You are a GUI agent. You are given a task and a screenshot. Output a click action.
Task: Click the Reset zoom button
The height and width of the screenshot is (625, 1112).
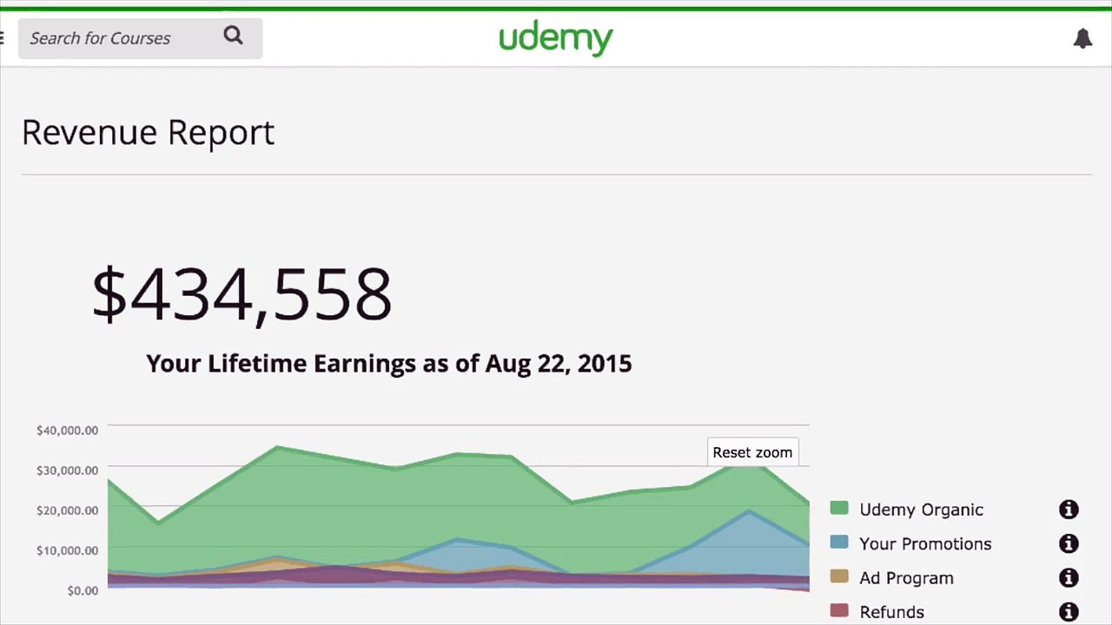(752, 452)
